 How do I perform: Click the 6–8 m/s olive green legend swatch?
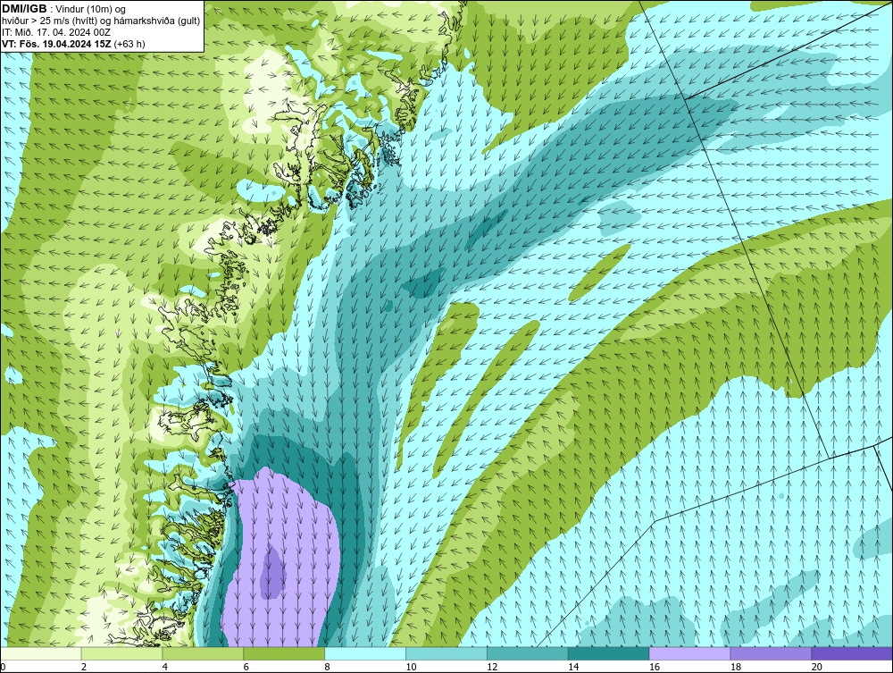click(x=284, y=653)
